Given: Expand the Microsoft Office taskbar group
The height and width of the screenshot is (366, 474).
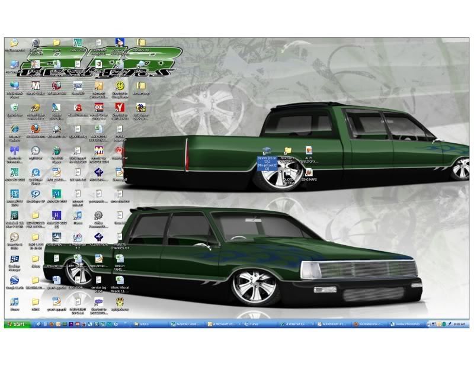Looking at the screenshot, I should pos(223,325).
